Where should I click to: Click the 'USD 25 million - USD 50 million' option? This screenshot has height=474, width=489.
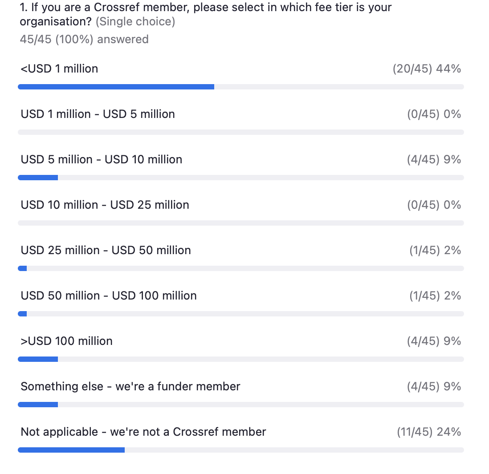[x=106, y=251]
